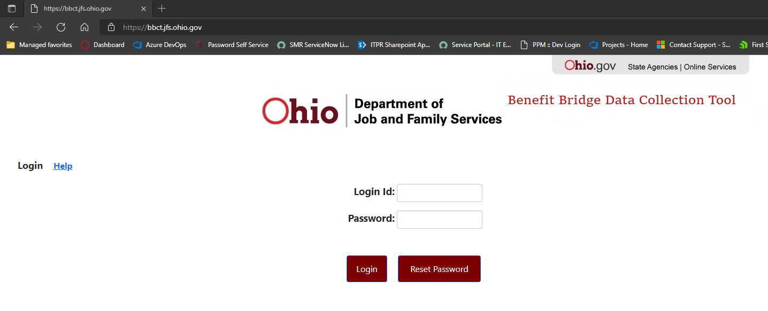This screenshot has width=768, height=311.
Task: Open the Azure DevOps bookmark
Action: point(160,45)
